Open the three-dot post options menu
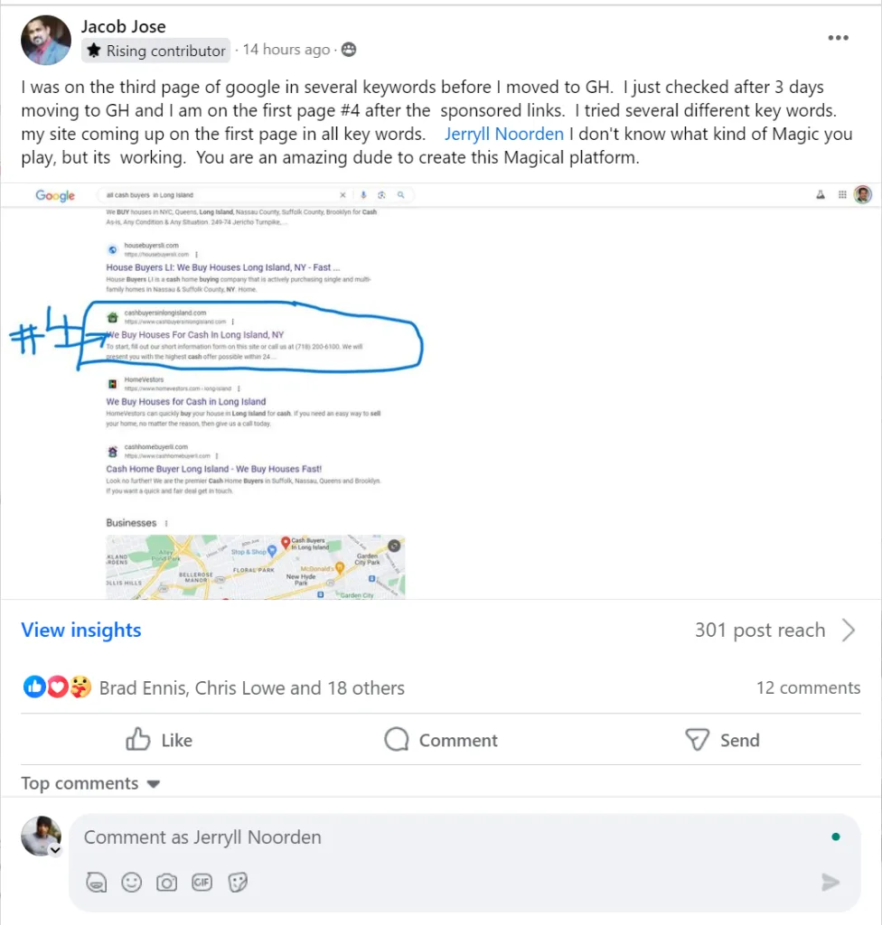The image size is (882, 925). click(x=838, y=38)
